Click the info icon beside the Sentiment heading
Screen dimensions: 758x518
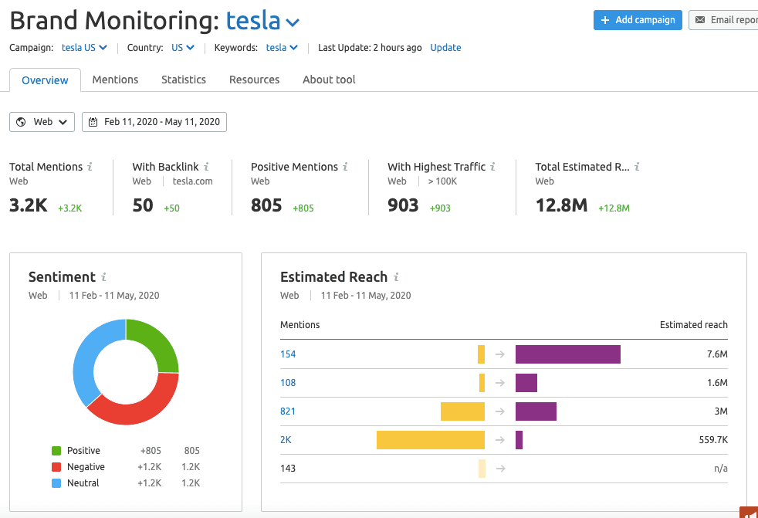coord(103,277)
